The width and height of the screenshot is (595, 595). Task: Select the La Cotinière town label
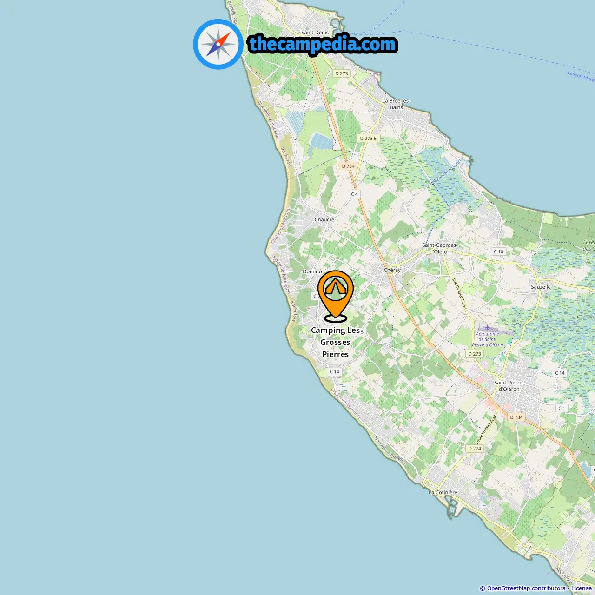click(x=443, y=492)
